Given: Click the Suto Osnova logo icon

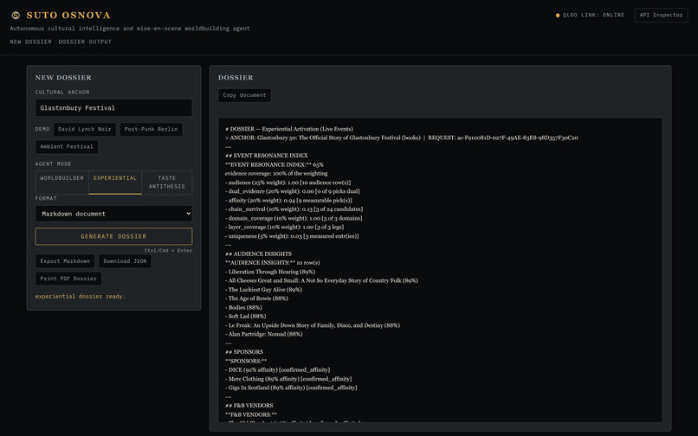Looking at the screenshot, I should pos(16,15).
